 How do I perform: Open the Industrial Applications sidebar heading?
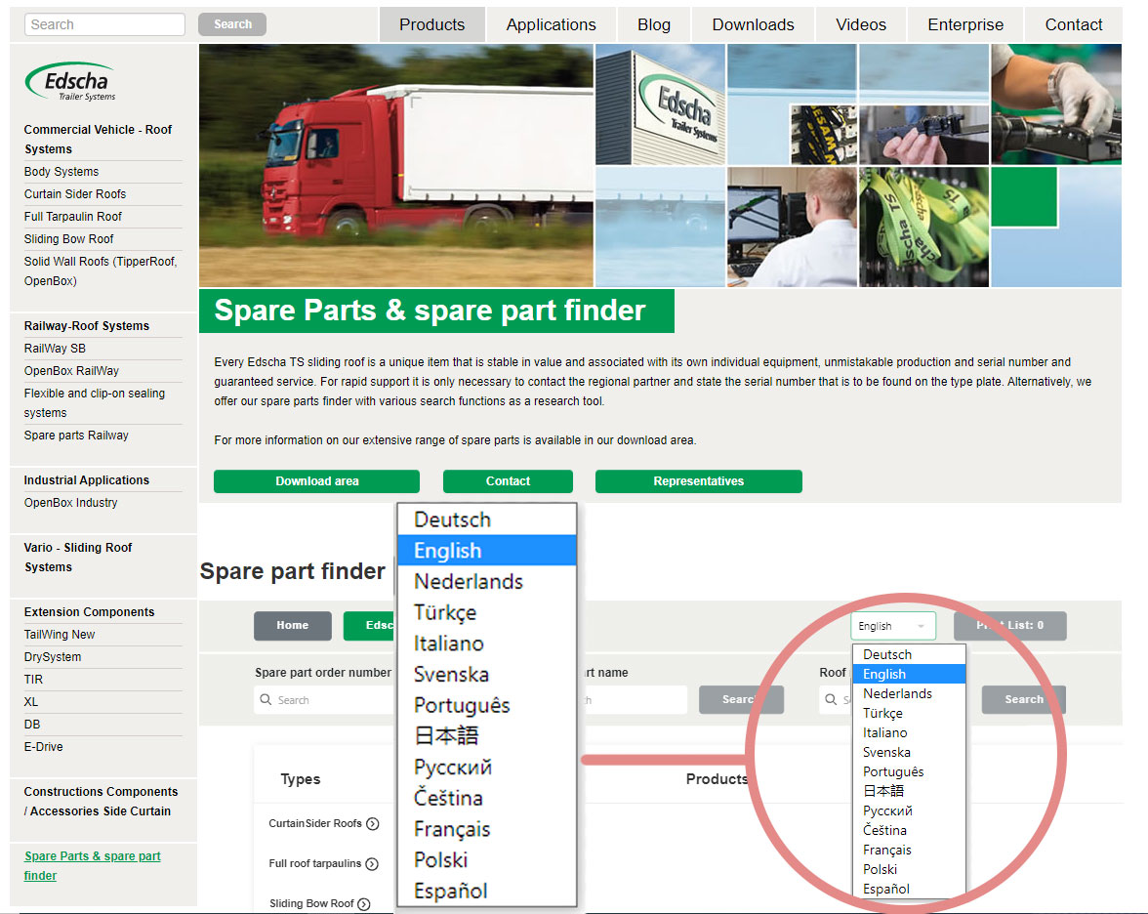click(86, 480)
